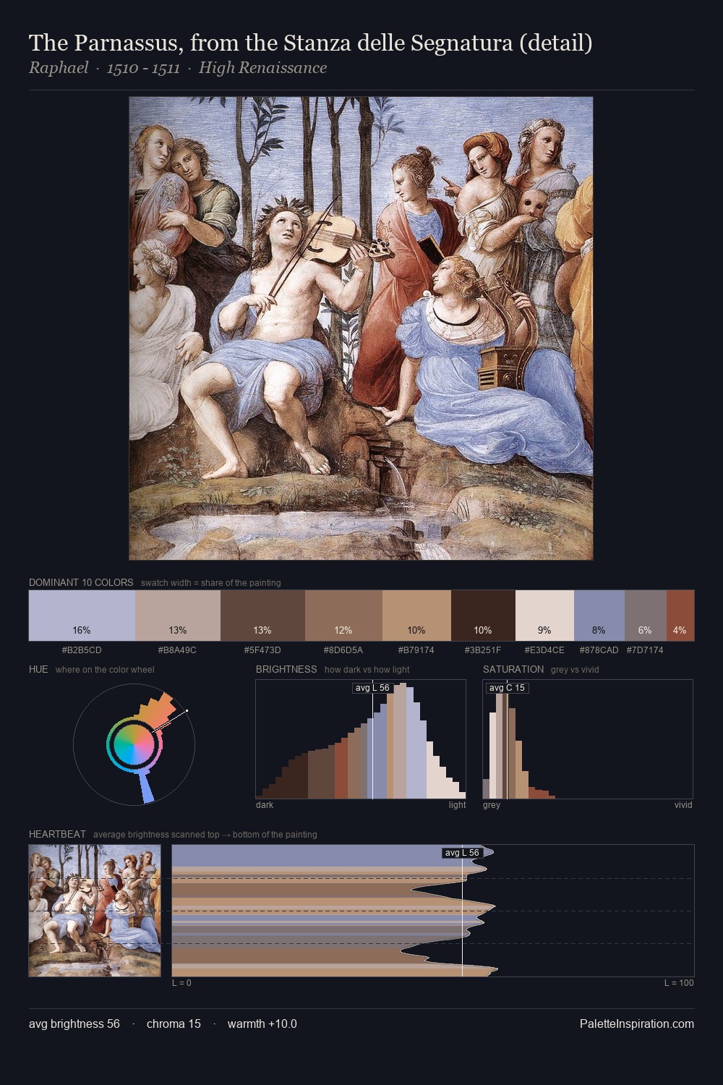Click the hex code text #B2B5CD
This screenshot has width=723, height=1085.
coord(82,650)
